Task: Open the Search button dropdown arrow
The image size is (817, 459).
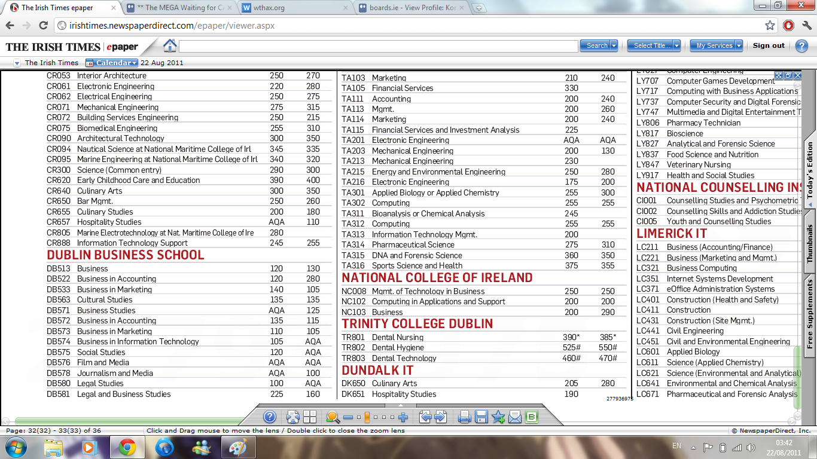Action: point(614,45)
